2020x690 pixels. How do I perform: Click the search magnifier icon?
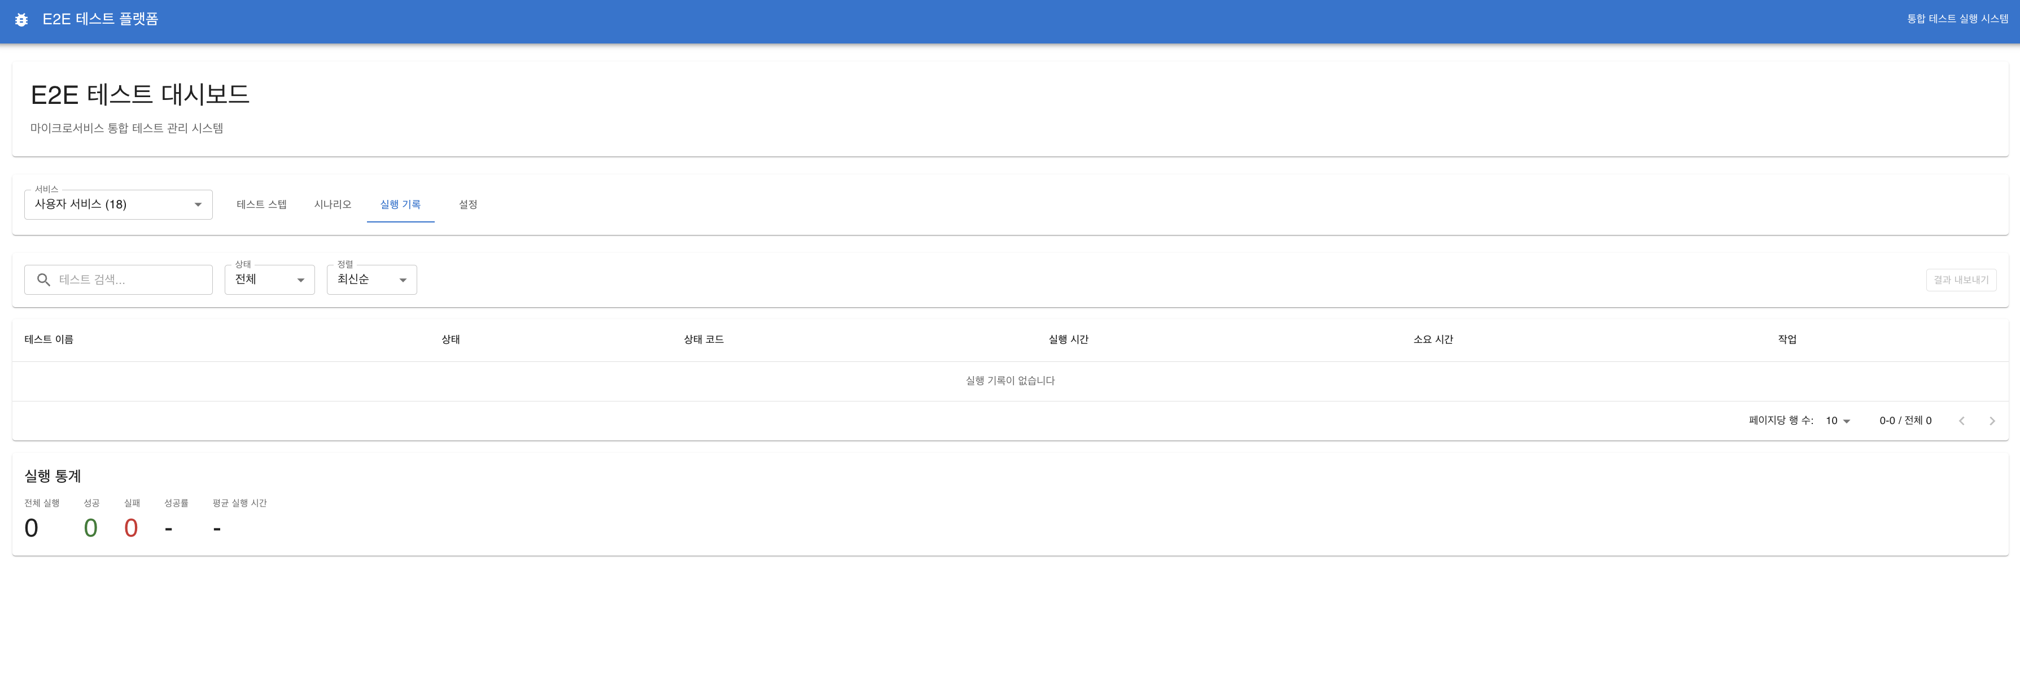[44, 280]
